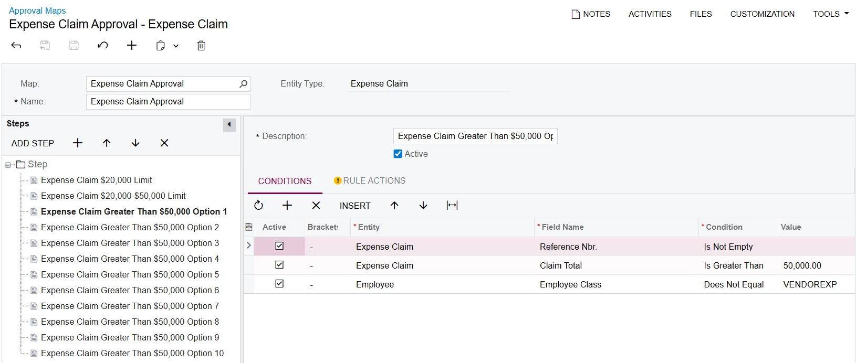This screenshot has height=363, width=856.
Task: Click the VENDOREXP value cell
Action: tap(817, 284)
